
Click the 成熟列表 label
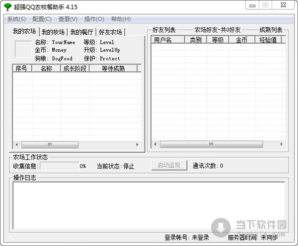tap(271, 30)
